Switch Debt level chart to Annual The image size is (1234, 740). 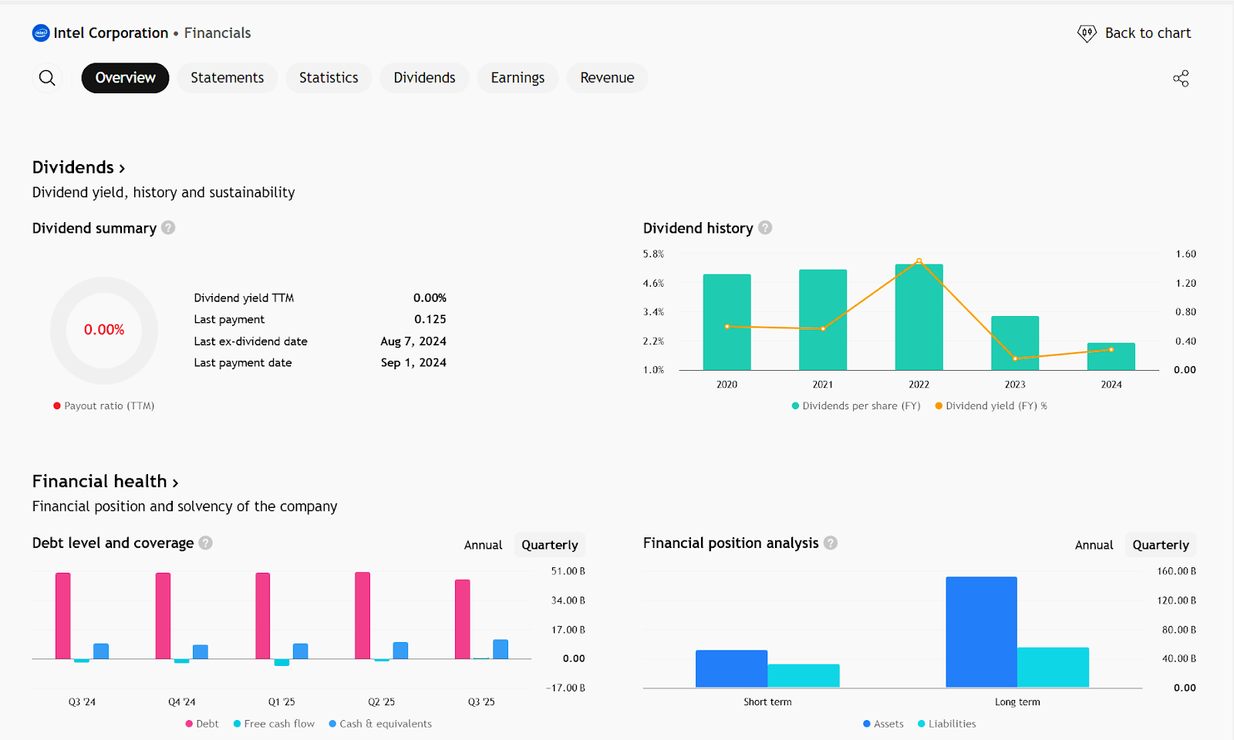click(x=483, y=545)
